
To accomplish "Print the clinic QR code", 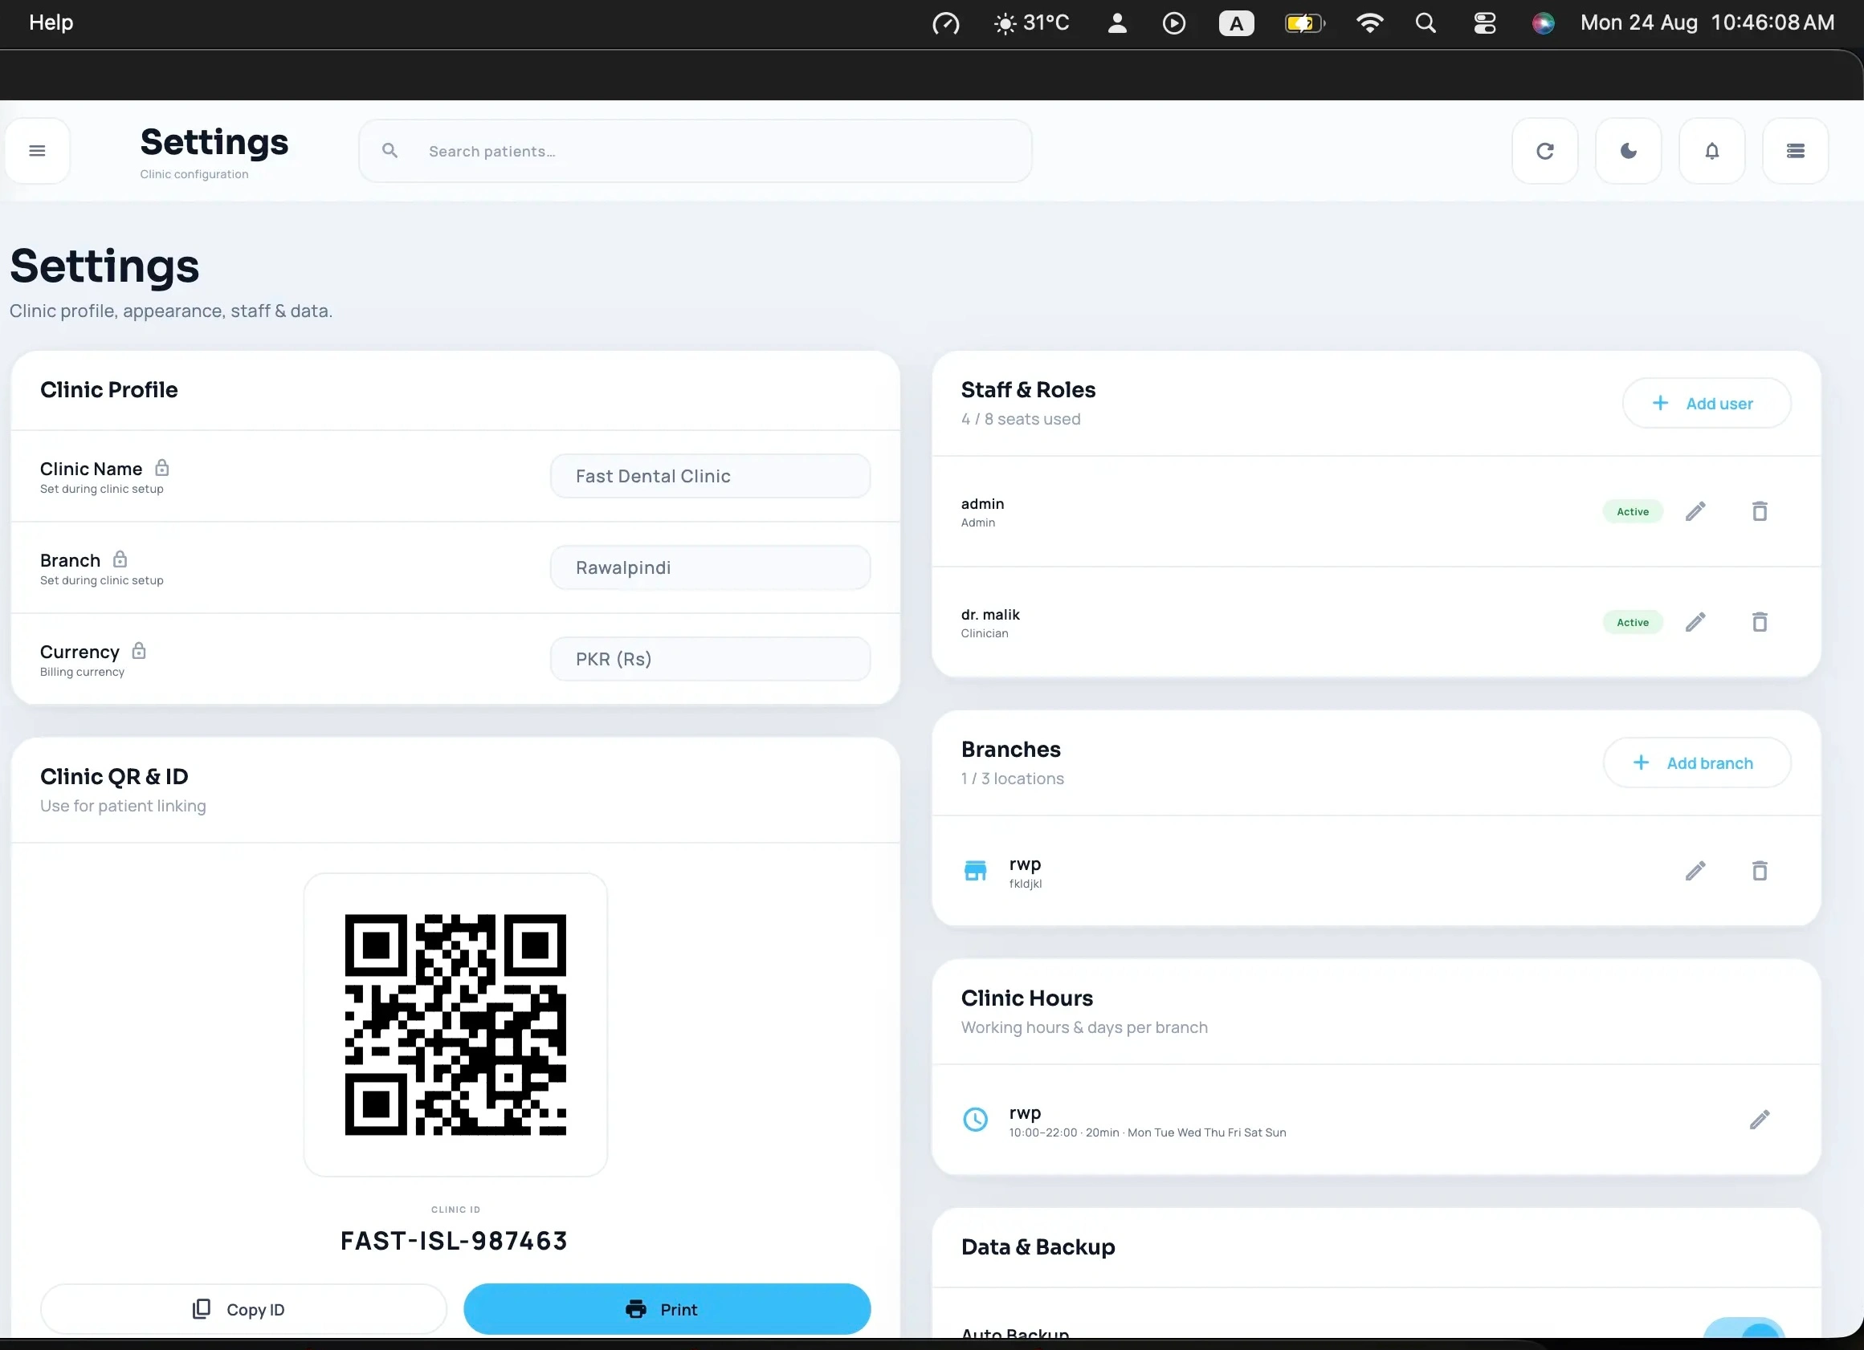I will 667,1310.
